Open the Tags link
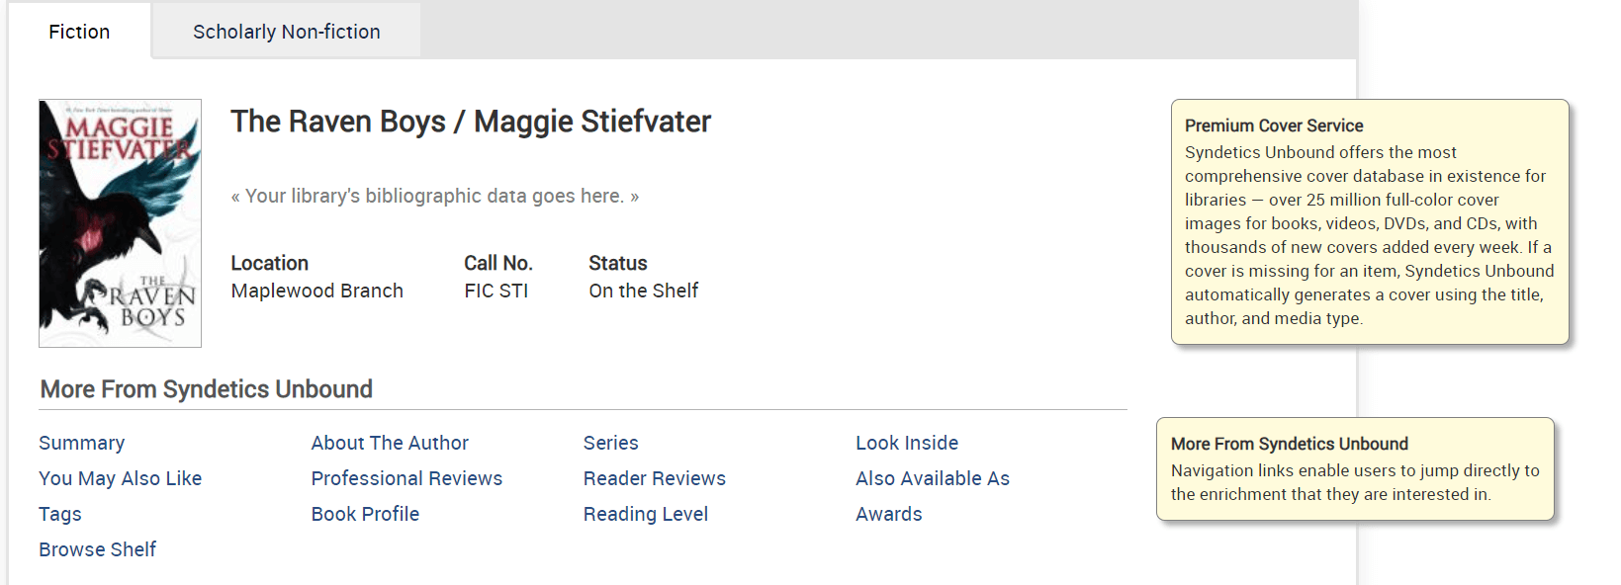Image resolution: width=1621 pixels, height=585 pixels. point(60,514)
